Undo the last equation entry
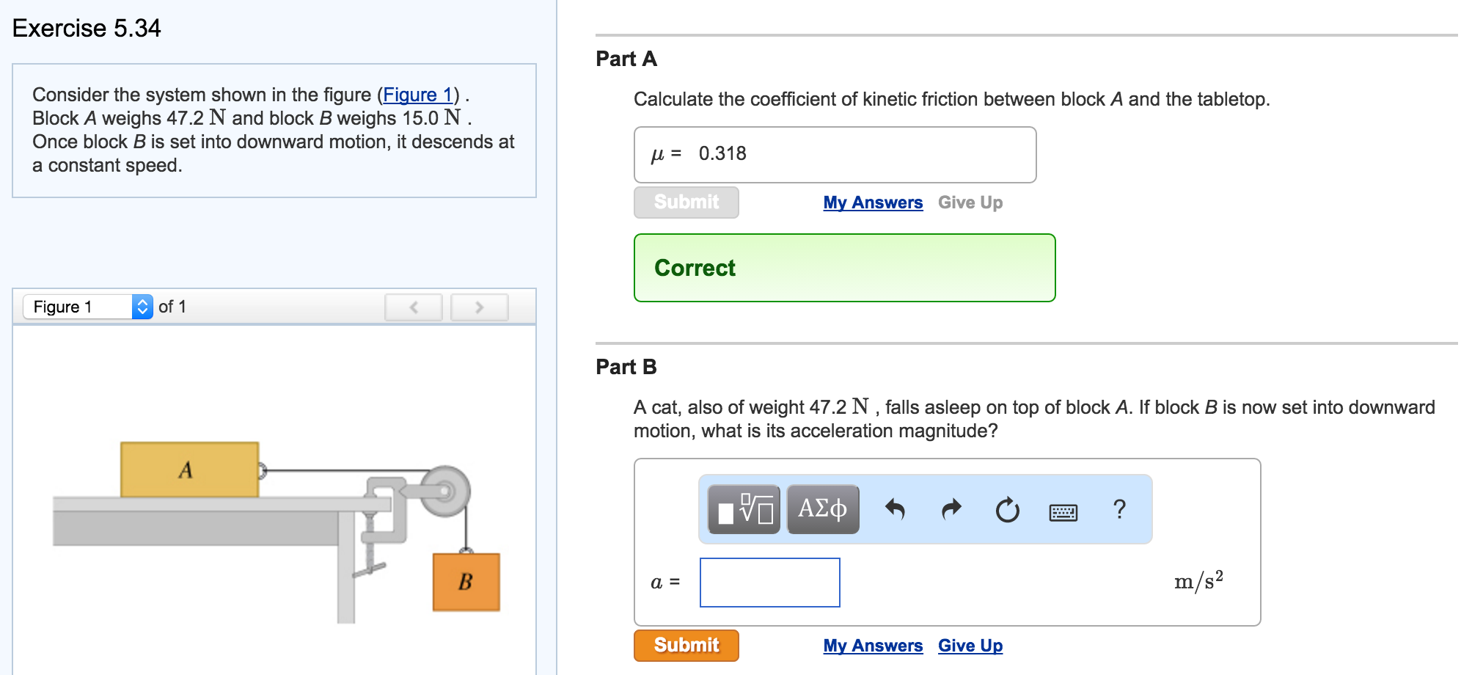Screen dimensions: 1461x675 (x=896, y=509)
